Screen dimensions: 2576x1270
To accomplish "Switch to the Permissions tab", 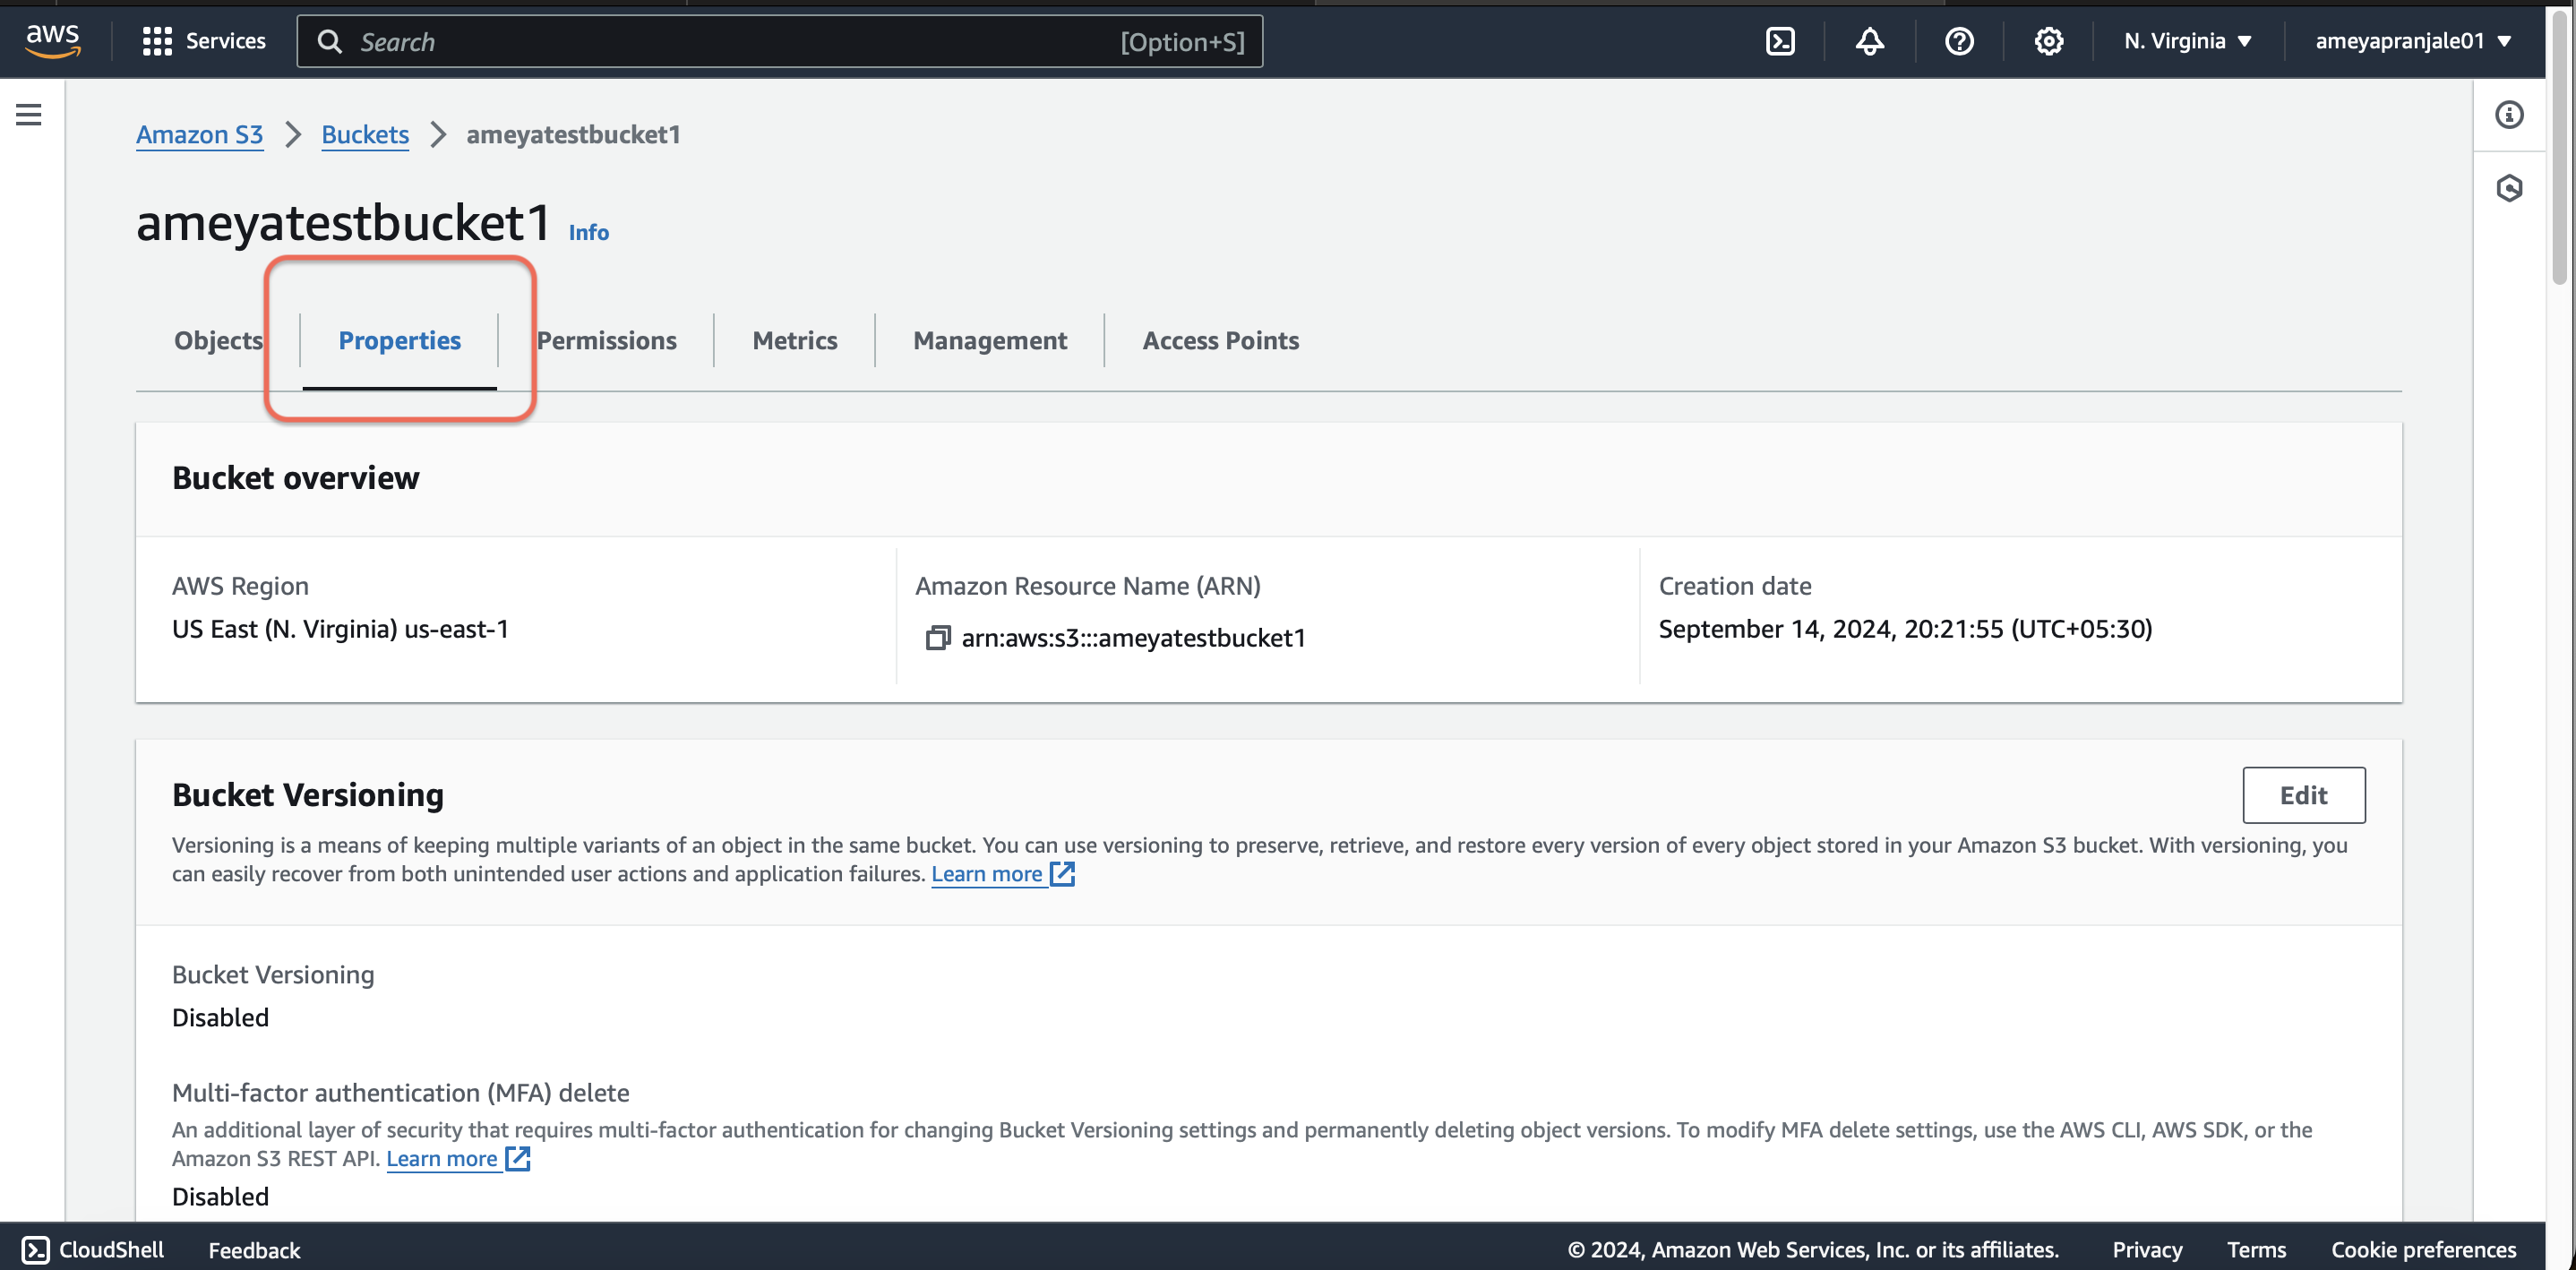I will pos(606,340).
